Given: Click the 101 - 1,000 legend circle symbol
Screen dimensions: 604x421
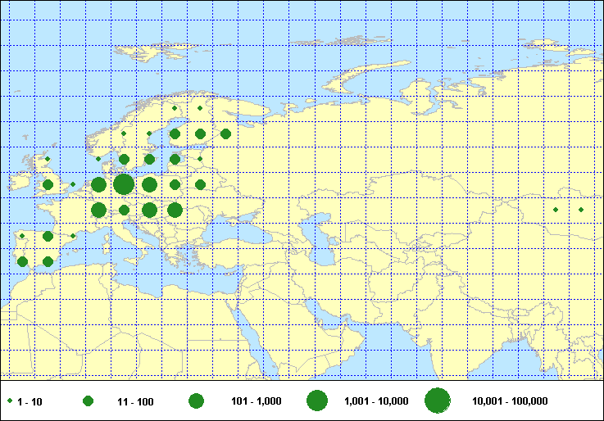Looking at the screenshot, I should coord(196,401).
